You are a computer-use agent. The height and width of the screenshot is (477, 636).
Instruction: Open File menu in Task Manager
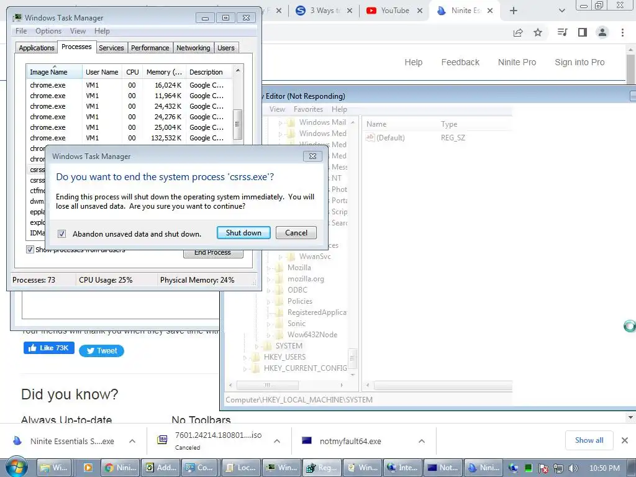21,31
